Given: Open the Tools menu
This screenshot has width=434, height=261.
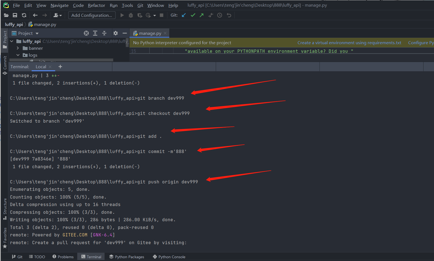Looking at the screenshot, I should [x=127, y=5].
